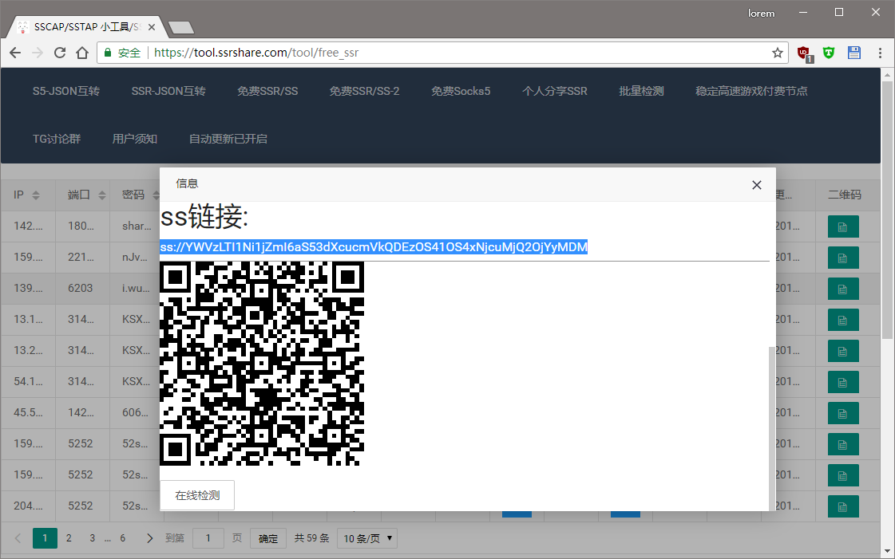View site security info (安全 lock)
This screenshot has width=895, height=559.
coord(122,53)
